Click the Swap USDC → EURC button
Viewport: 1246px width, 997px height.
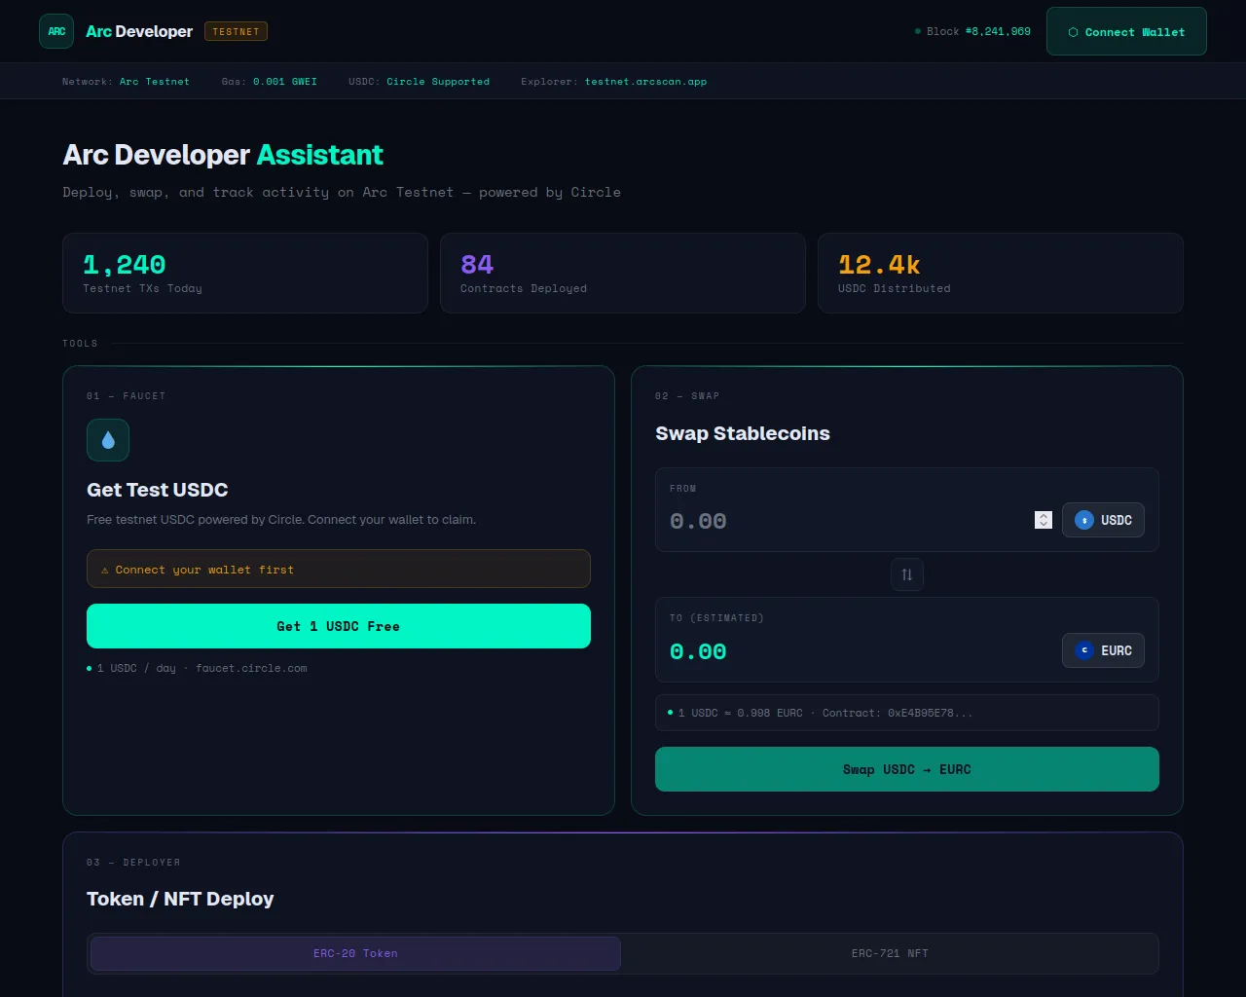pyautogui.click(x=907, y=769)
